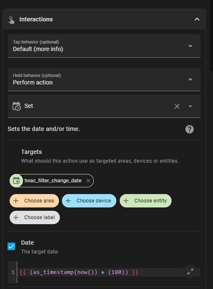
Task: Uncheck the Date checkbox
Action: [x=11, y=246]
